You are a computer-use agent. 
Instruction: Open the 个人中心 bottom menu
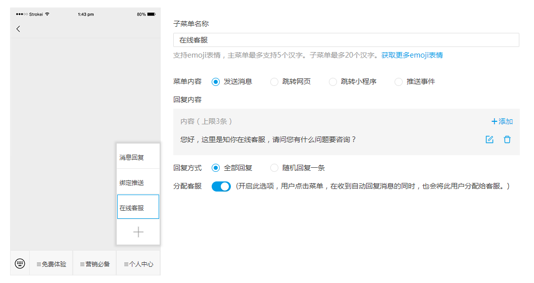point(138,264)
